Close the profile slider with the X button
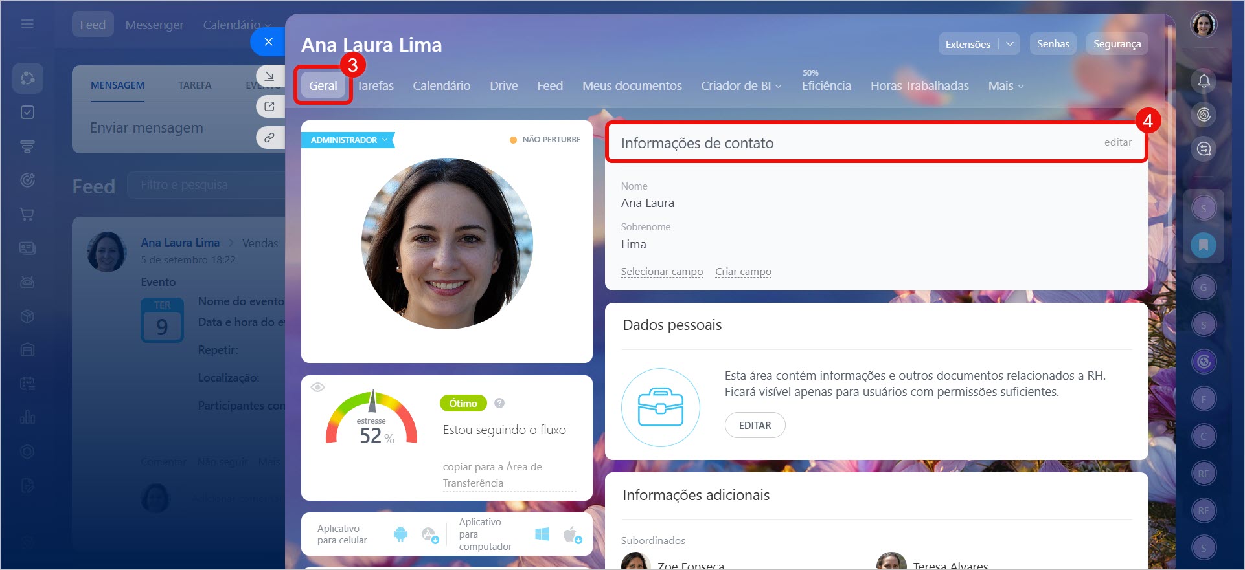The height and width of the screenshot is (570, 1245). [x=268, y=42]
